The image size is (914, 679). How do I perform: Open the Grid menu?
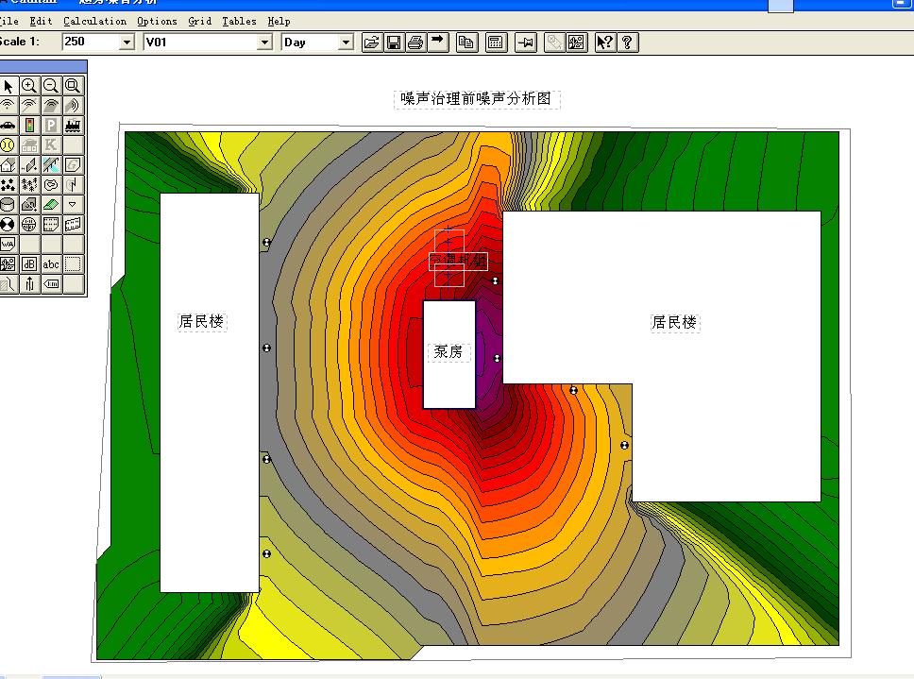pos(200,21)
